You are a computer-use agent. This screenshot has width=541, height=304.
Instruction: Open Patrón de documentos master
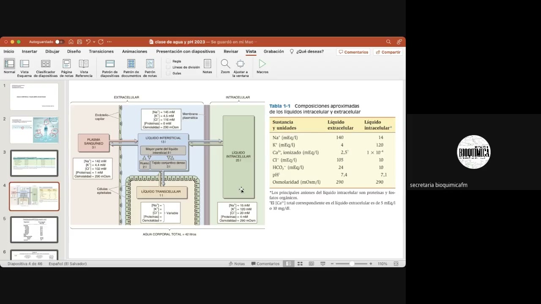[131, 68]
